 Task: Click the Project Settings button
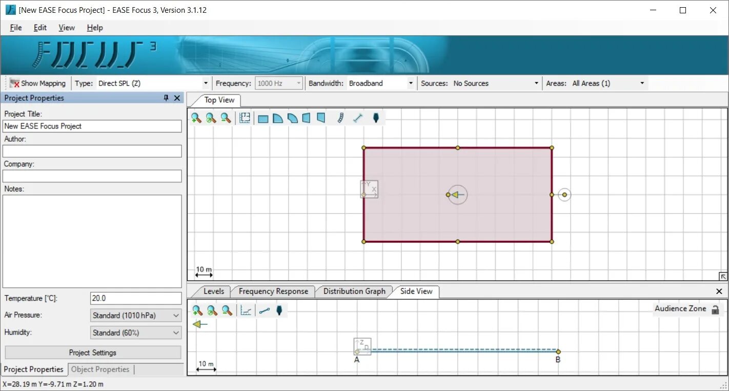93,353
